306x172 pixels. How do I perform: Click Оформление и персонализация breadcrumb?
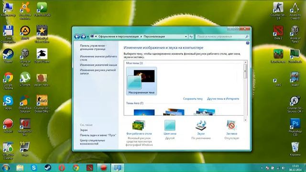tap(119, 36)
